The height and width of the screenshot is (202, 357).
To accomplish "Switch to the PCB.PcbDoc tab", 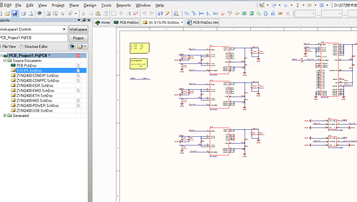I will [x=126, y=23].
